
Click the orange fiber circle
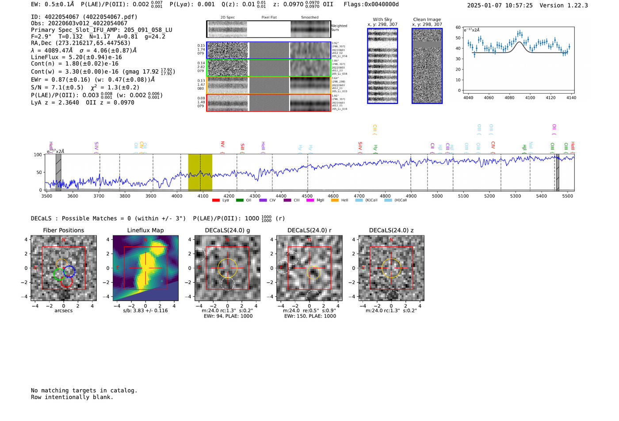pyautogui.click(x=61, y=264)
